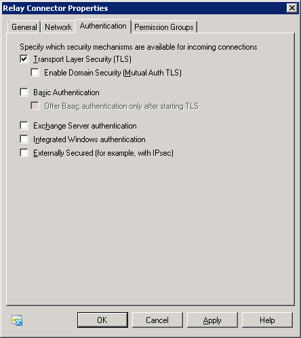Click the Basic Authentication label text
This screenshot has height=338, width=301.
coord(66,92)
